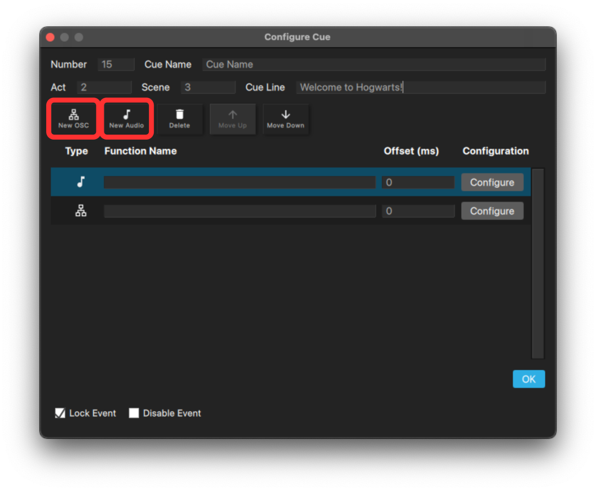Click the Scene value field
Image resolution: width=596 pixels, height=491 pixels.
tap(208, 87)
